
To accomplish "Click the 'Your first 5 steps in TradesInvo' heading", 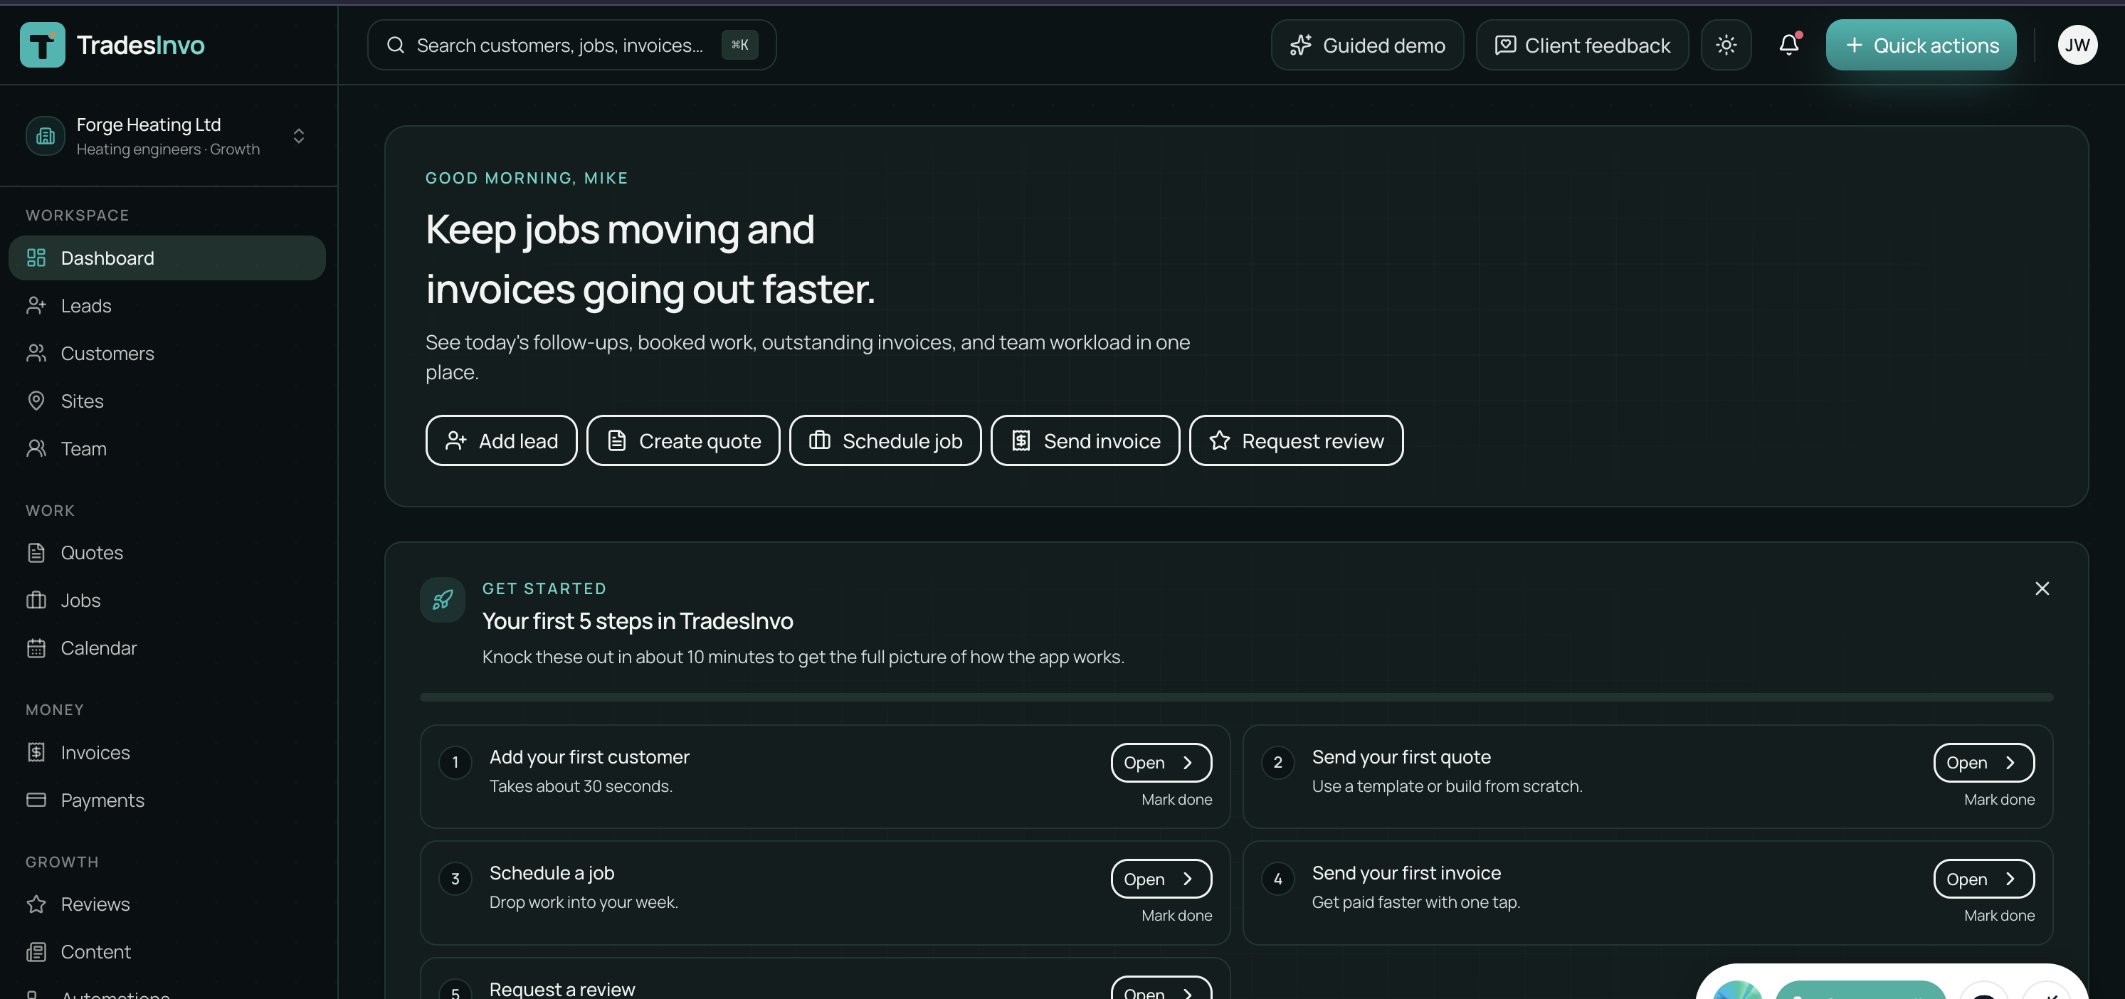I will coord(638,621).
